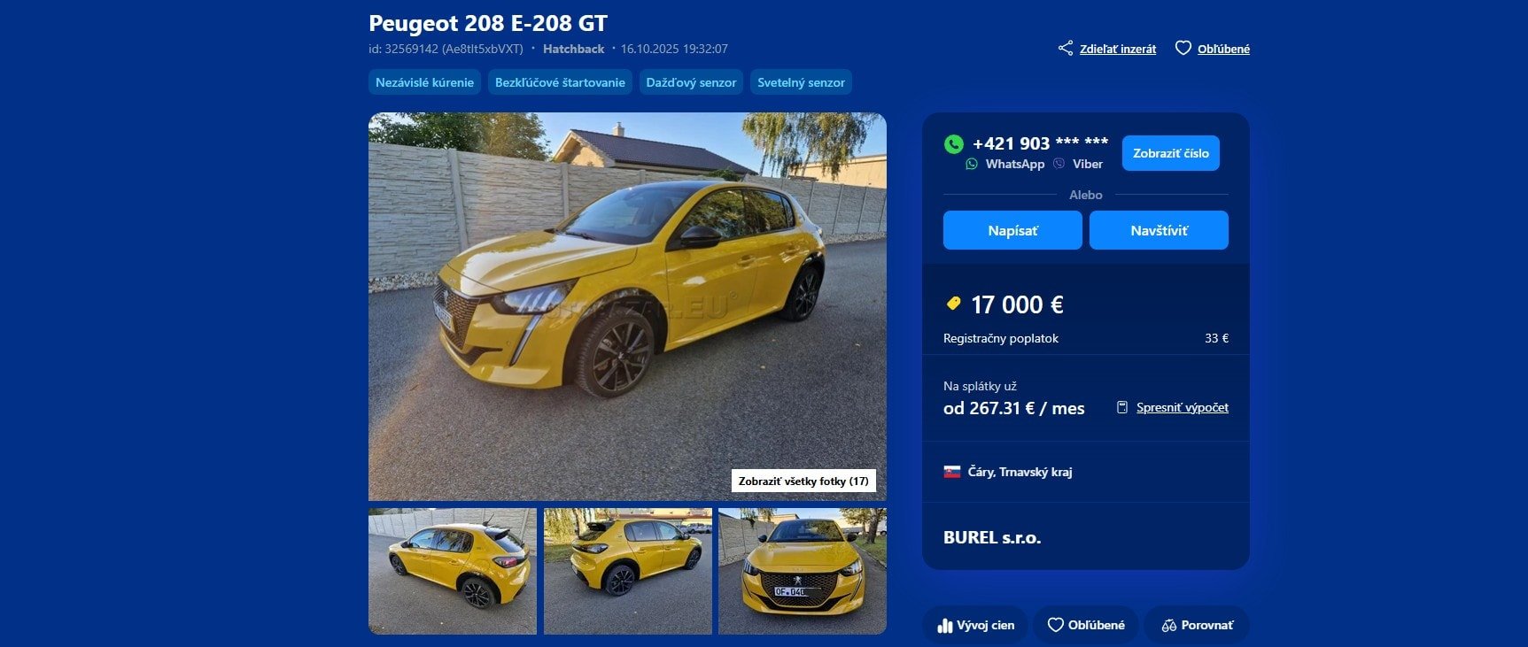Save the listing with the bottom Obľúbené button
Image resolution: width=1528 pixels, height=647 pixels.
coord(1086,625)
